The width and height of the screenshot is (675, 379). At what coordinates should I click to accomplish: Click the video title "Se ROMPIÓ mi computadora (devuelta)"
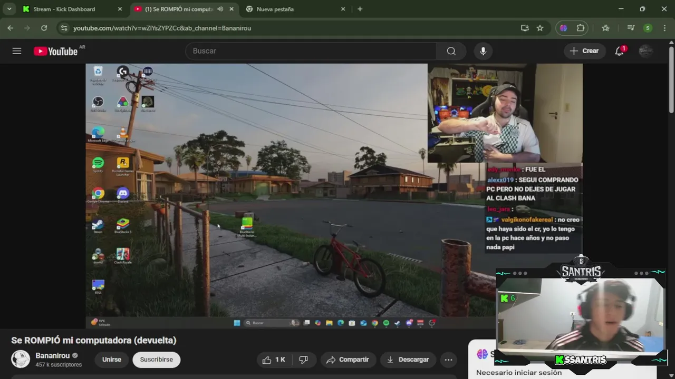(x=94, y=340)
